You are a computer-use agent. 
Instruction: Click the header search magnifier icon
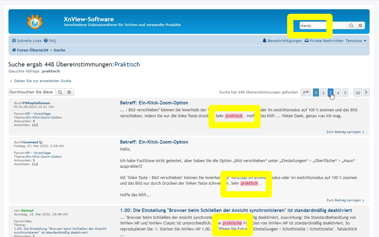(x=351, y=25)
